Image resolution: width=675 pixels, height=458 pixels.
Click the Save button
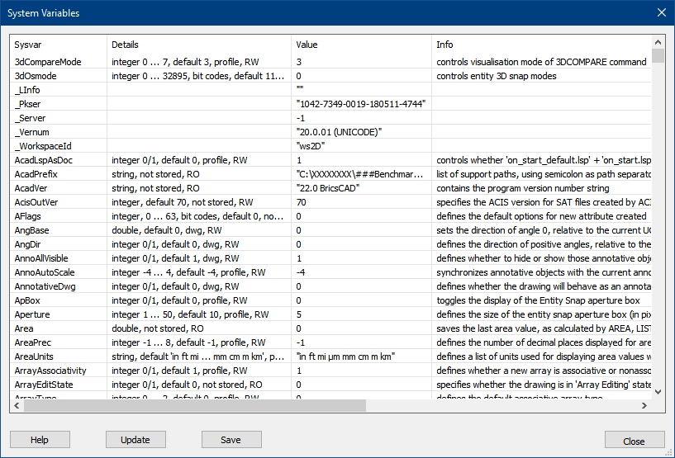[x=231, y=440]
